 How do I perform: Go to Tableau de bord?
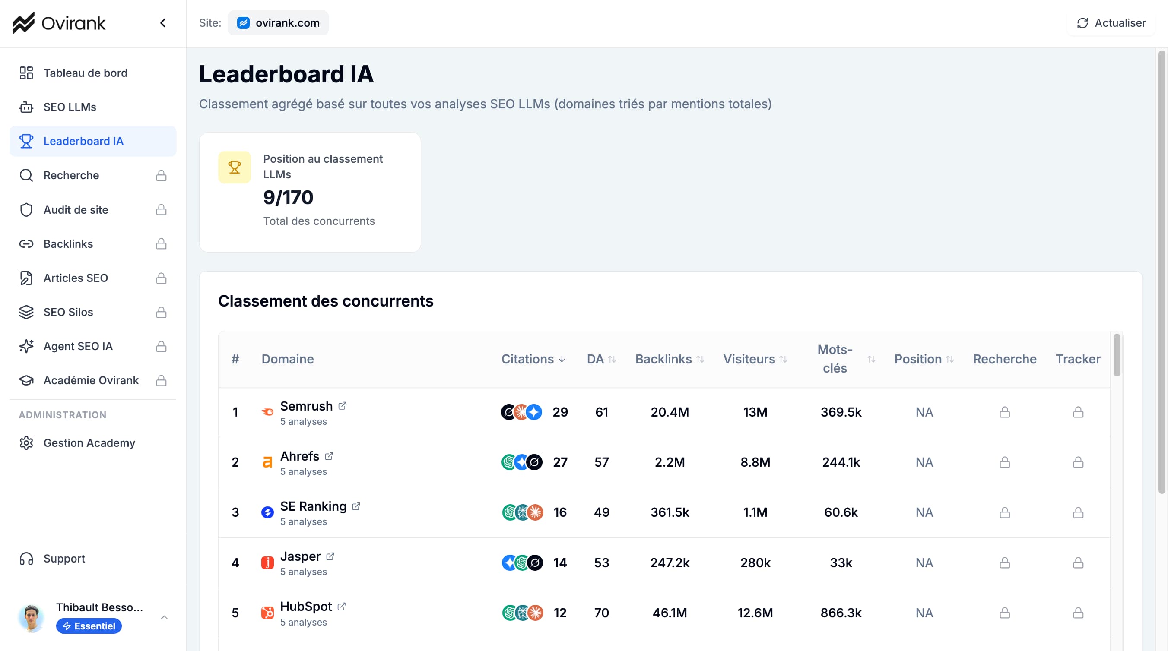85,73
